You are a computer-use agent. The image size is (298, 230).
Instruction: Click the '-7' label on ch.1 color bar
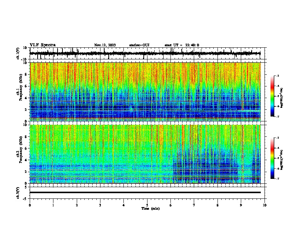coord(277,117)
